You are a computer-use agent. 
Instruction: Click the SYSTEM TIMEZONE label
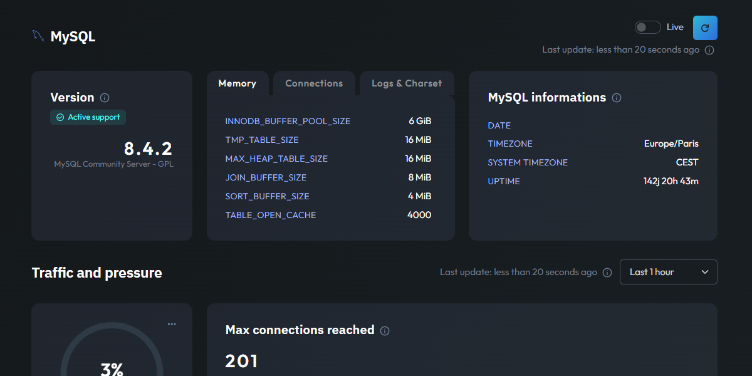(528, 162)
